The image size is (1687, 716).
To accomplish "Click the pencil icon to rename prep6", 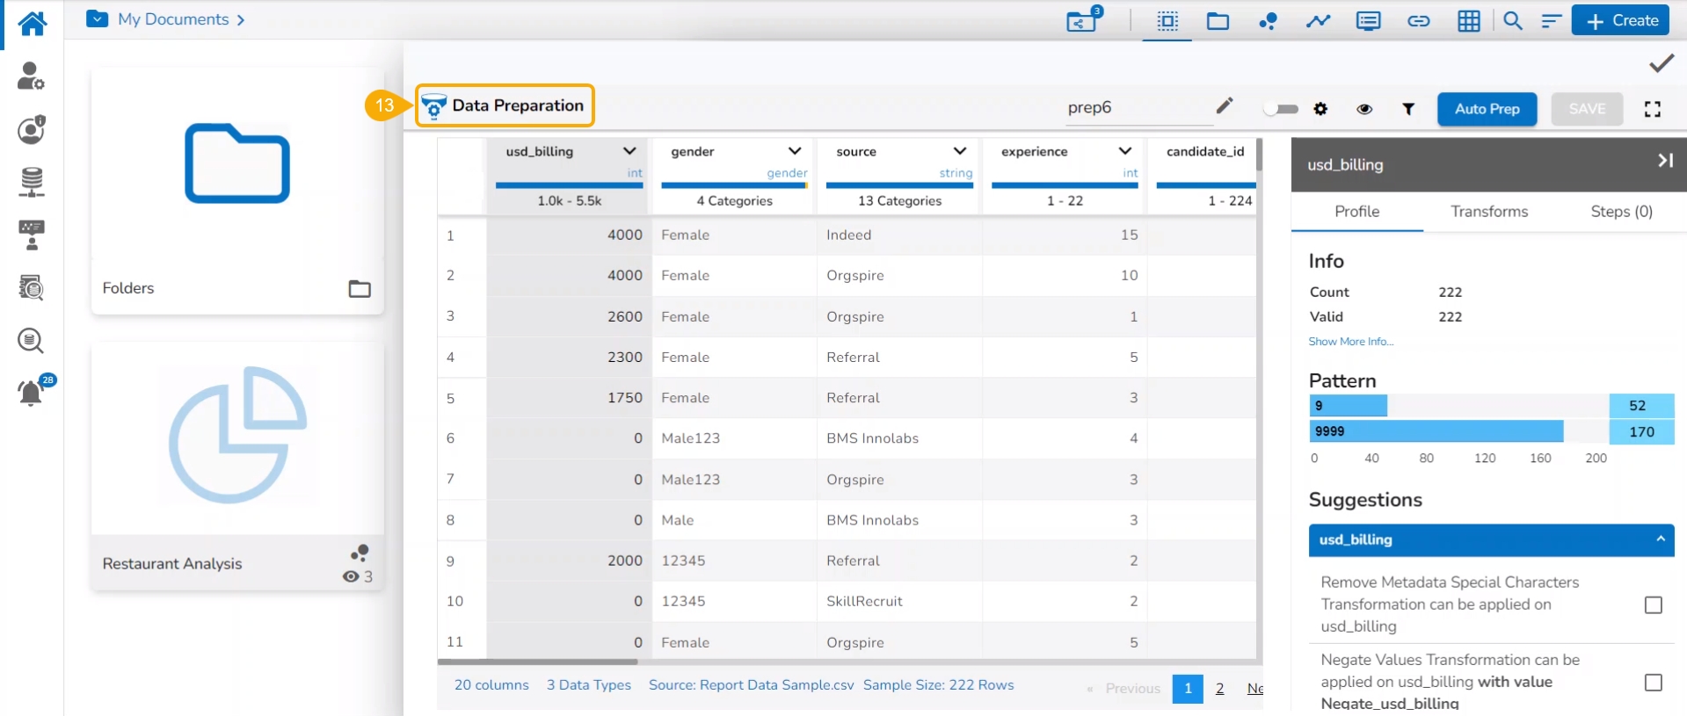I will [1224, 106].
